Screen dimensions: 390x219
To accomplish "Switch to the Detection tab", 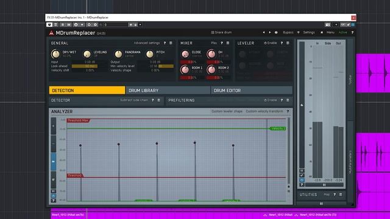I will tap(87, 91).
